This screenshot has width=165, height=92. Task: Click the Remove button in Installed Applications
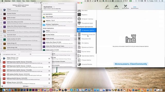tap(45, 86)
